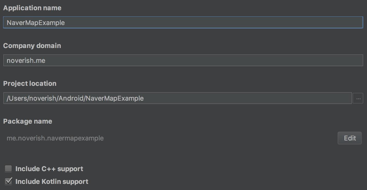Focus the Application name text field

click(x=205, y=22)
